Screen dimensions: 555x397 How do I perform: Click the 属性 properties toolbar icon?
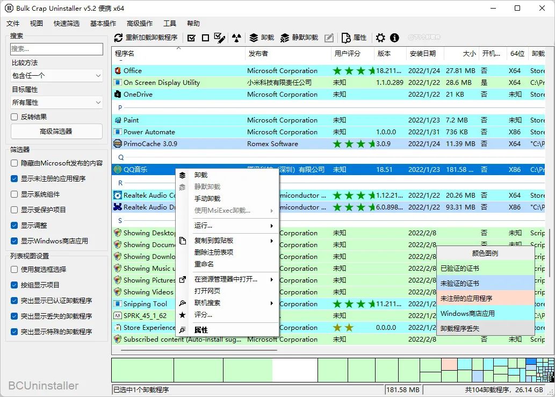(354, 38)
